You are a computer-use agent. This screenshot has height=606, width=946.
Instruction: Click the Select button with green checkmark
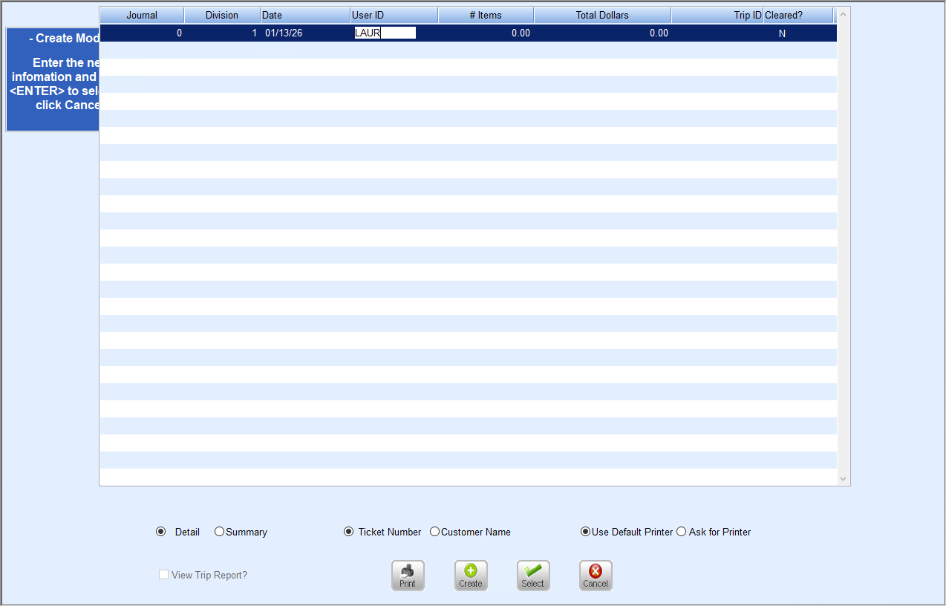click(533, 576)
